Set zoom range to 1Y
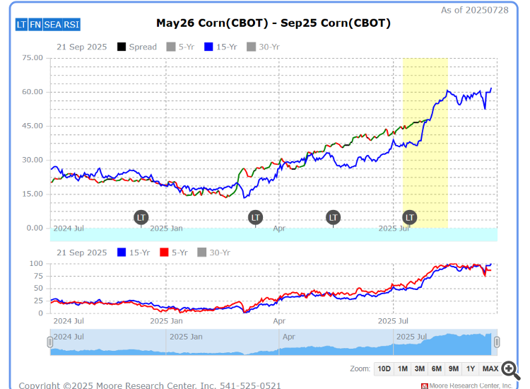Viewport: 530px width, 389px height. point(471,368)
